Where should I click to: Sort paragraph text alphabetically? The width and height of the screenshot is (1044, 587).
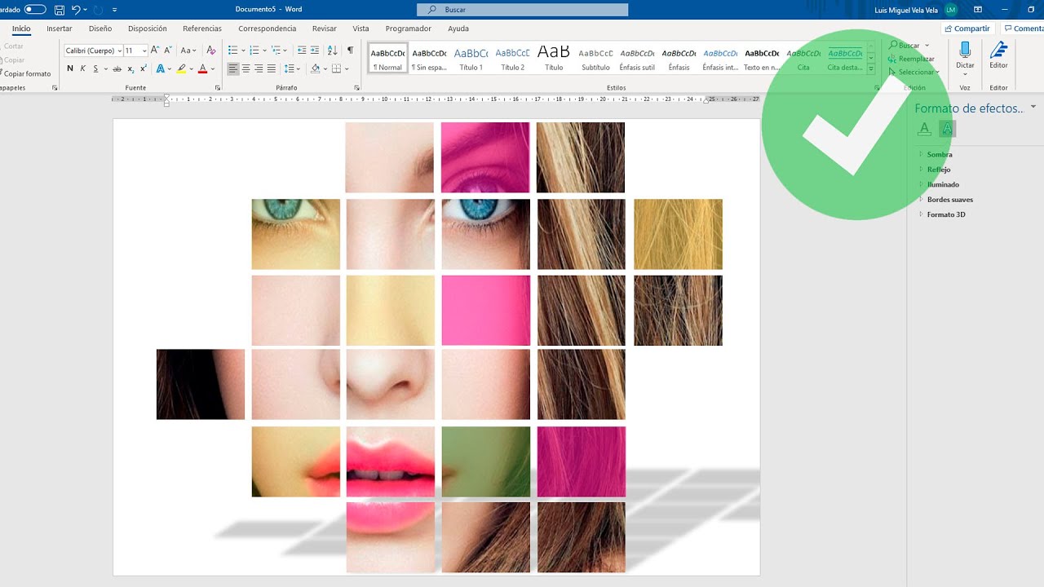[334, 51]
